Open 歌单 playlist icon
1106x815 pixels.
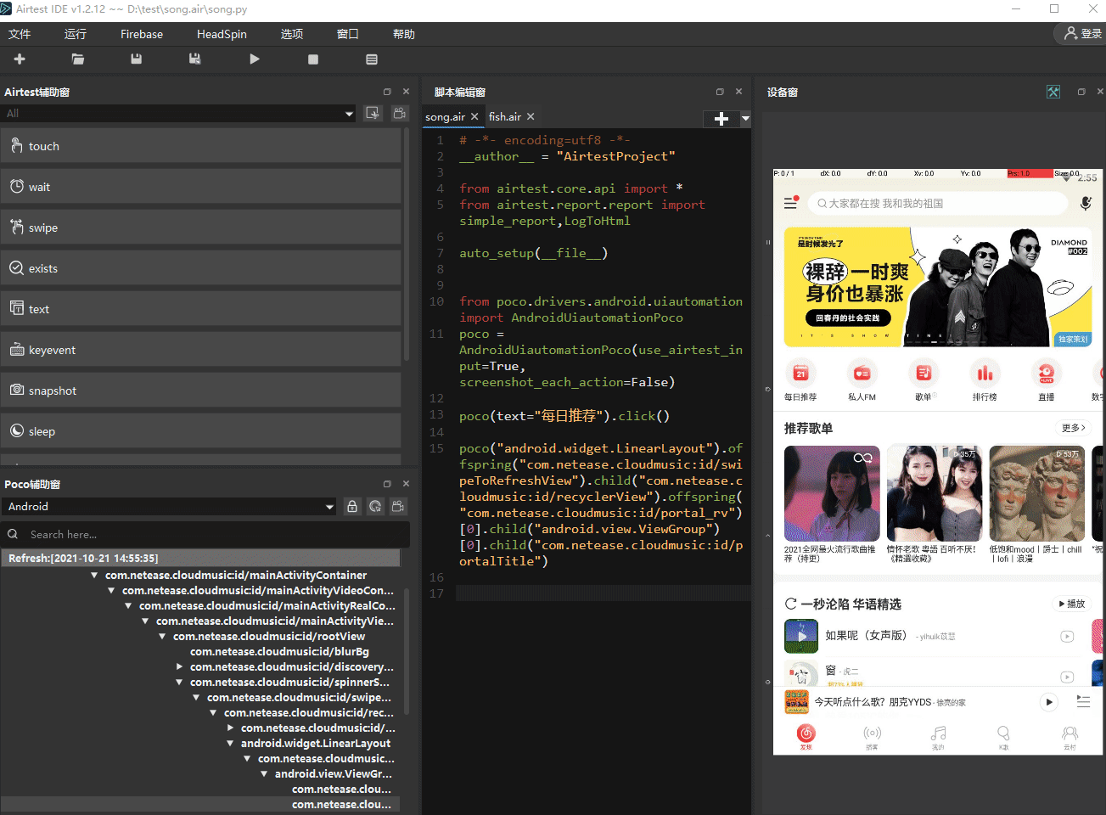924,380
